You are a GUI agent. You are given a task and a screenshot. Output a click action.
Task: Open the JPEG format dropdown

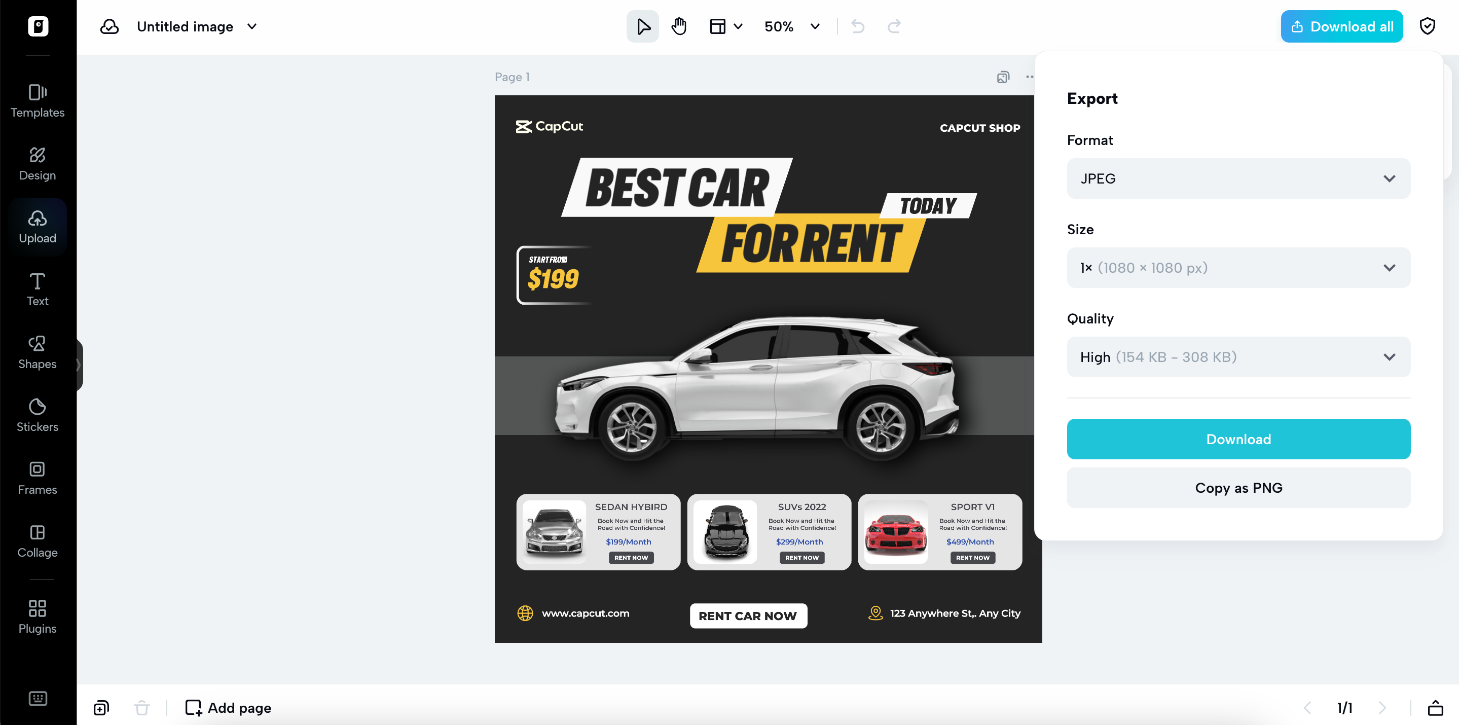click(1238, 178)
